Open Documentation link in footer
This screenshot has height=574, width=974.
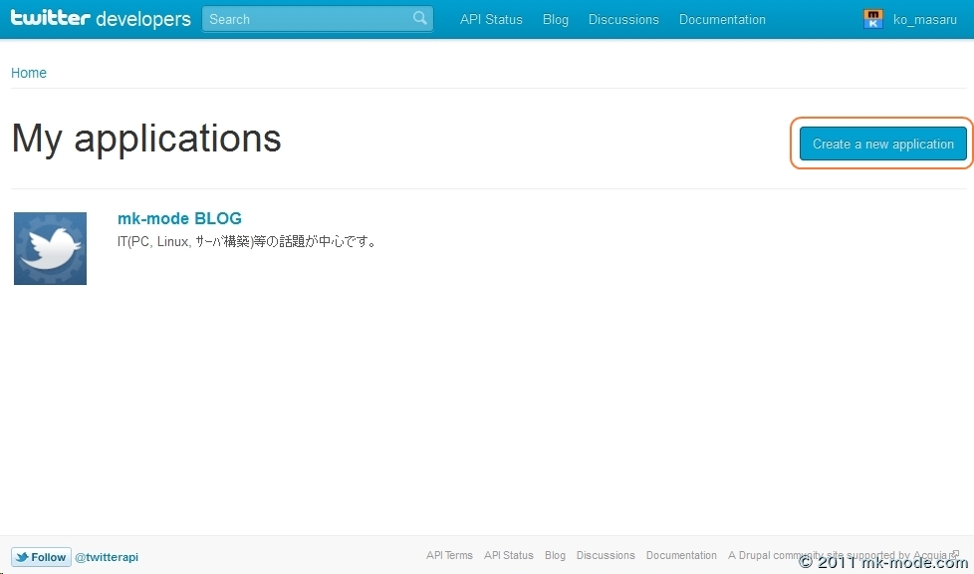pyautogui.click(x=681, y=555)
